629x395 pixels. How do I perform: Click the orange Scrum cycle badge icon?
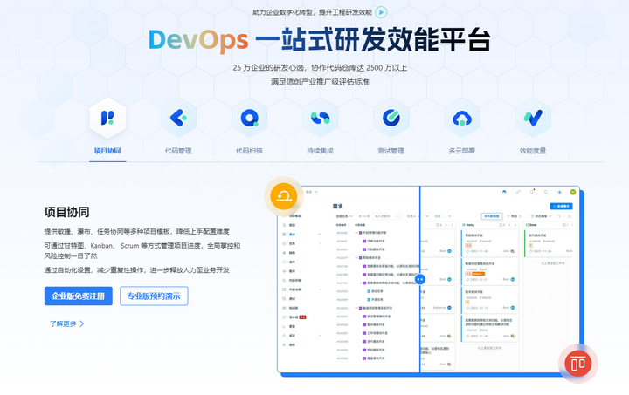[284, 196]
